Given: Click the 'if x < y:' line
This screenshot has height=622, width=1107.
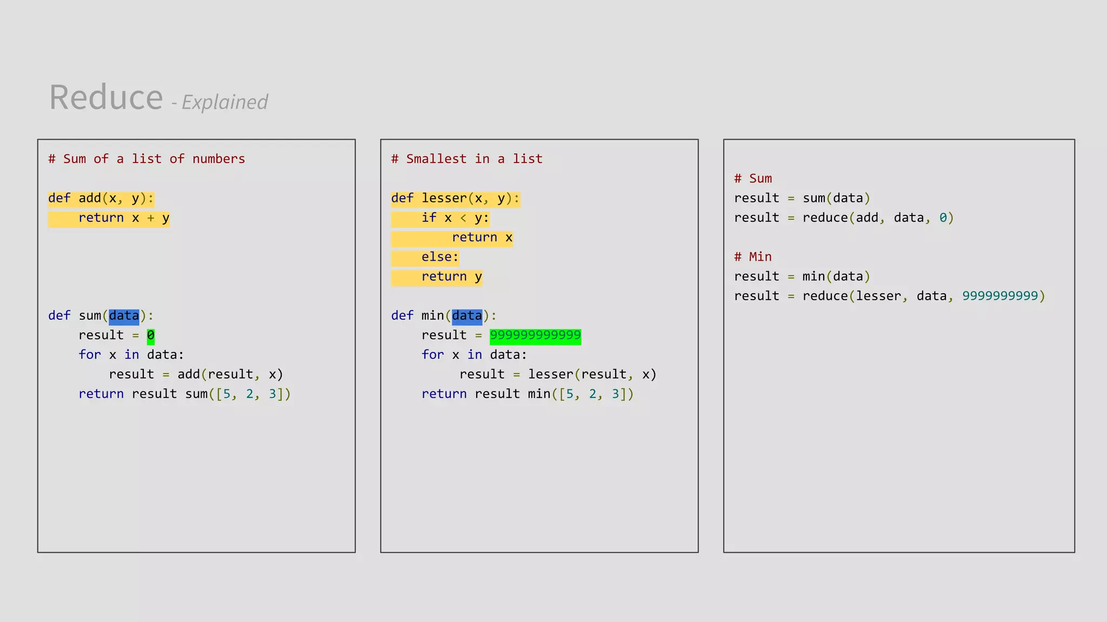Looking at the screenshot, I should pyautogui.click(x=455, y=218).
